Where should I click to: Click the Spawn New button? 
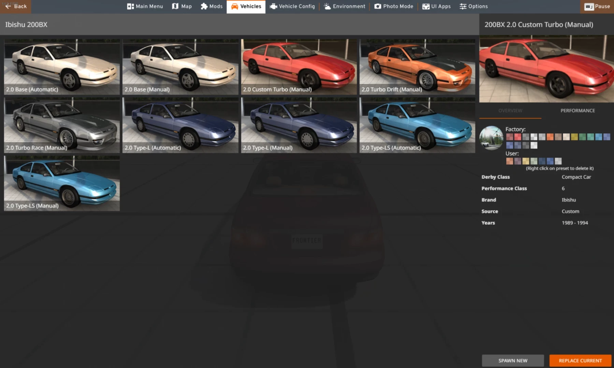(x=513, y=361)
